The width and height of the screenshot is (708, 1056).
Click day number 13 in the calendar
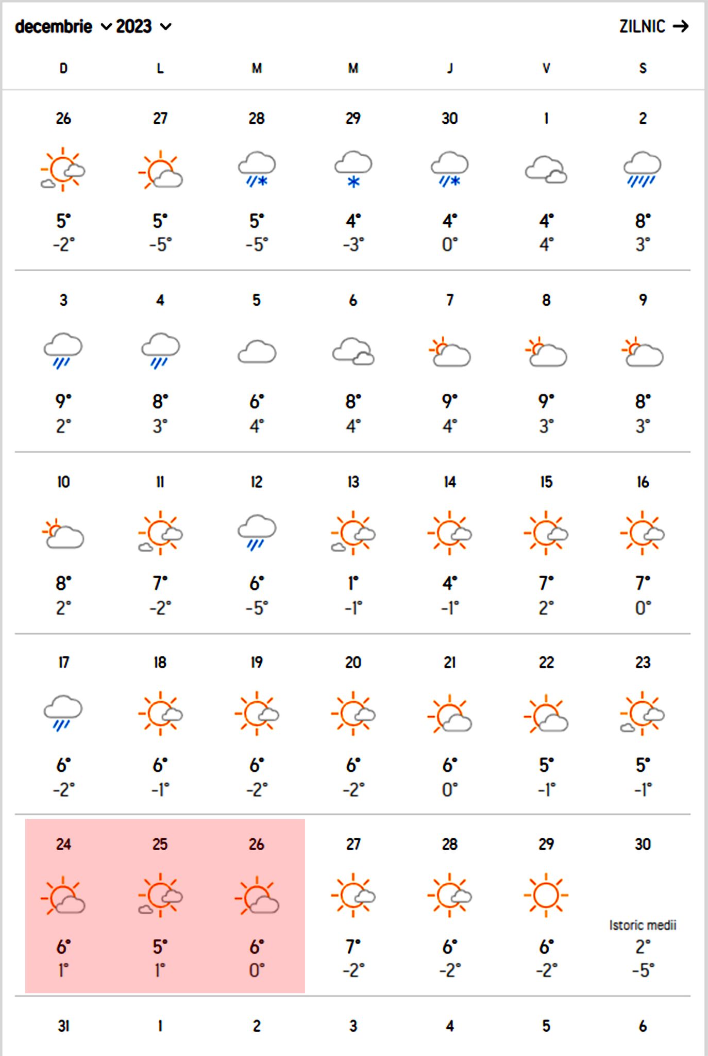pyautogui.click(x=353, y=482)
